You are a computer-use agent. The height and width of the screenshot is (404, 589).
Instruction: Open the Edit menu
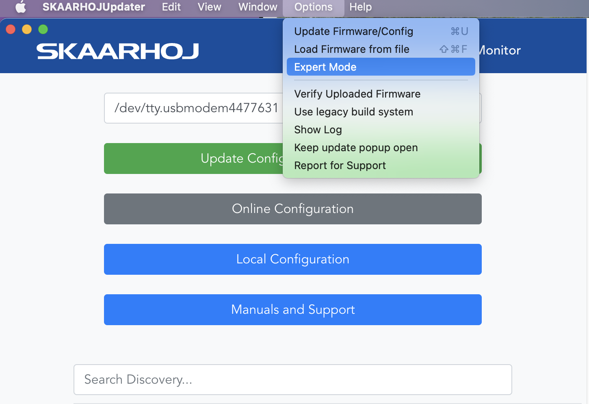click(171, 7)
